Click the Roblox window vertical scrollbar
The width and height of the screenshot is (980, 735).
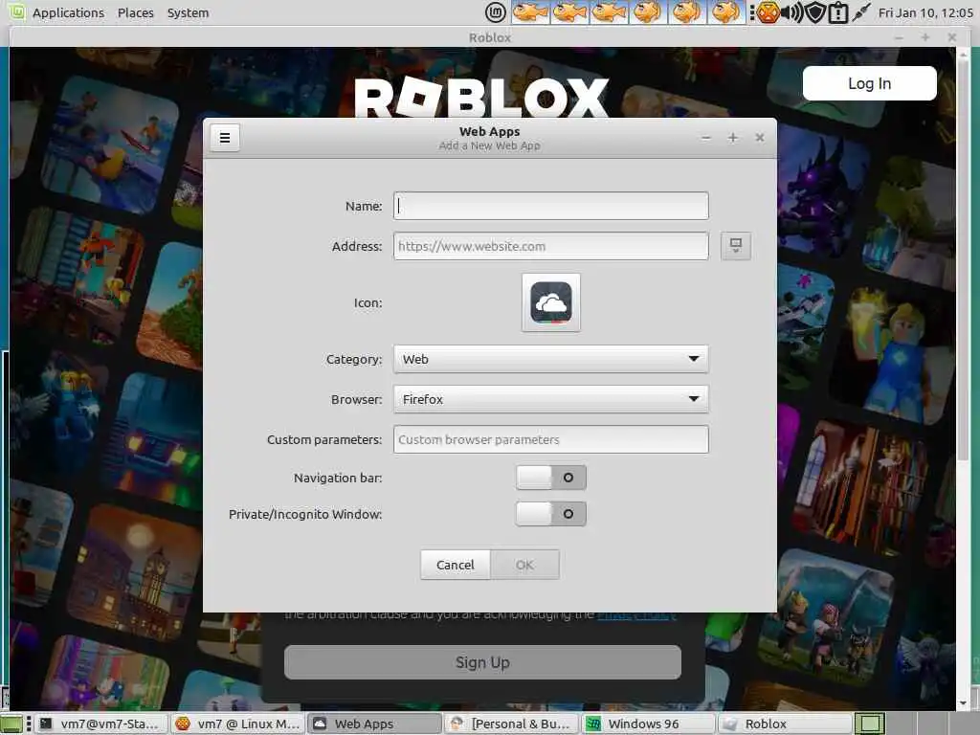pyautogui.click(x=963, y=262)
